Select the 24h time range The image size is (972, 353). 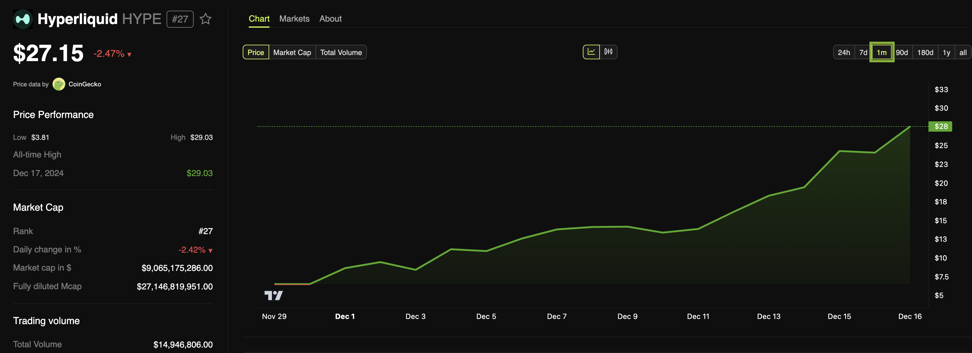coord(844,52)
